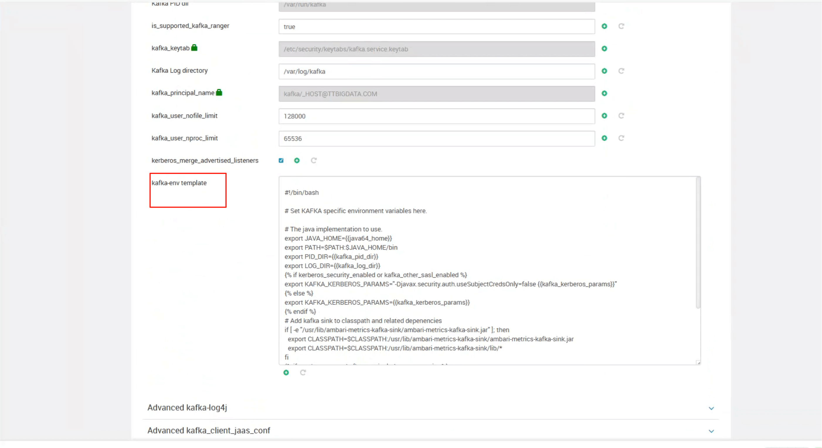This screenshot has width=822, height=448.
Task: Click Advanced kafka-log4j section heading
Action: pyautogui.click(x=187, y=408)
